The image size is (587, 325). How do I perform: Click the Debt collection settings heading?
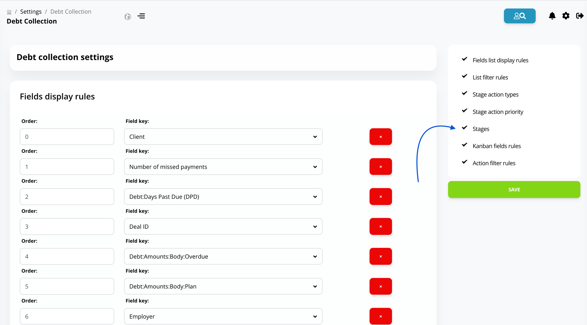point(65,57)
